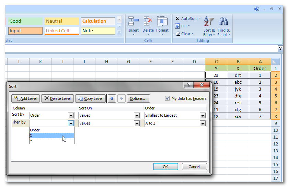Click the AutoSum sigma icon
The width and height of the screenshot is (288, 187).
tap(177, 19)
